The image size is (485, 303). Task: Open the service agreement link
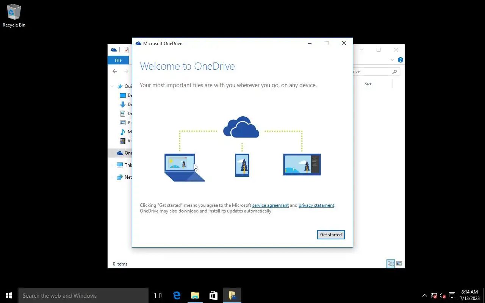click(271, 205)
